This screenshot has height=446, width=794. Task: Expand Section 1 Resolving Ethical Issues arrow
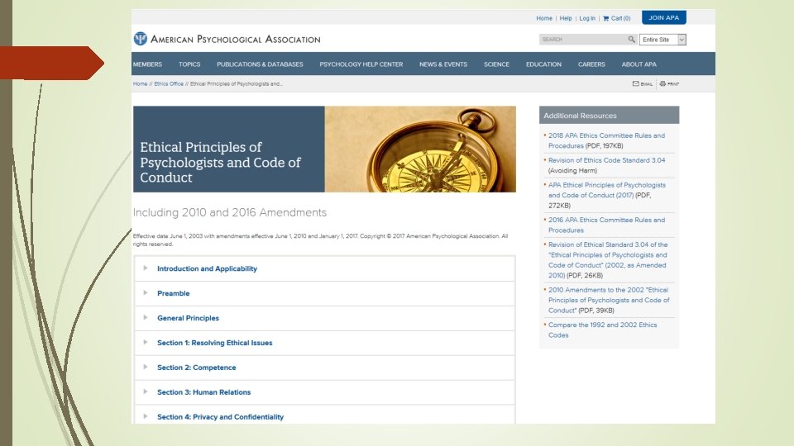146,342
